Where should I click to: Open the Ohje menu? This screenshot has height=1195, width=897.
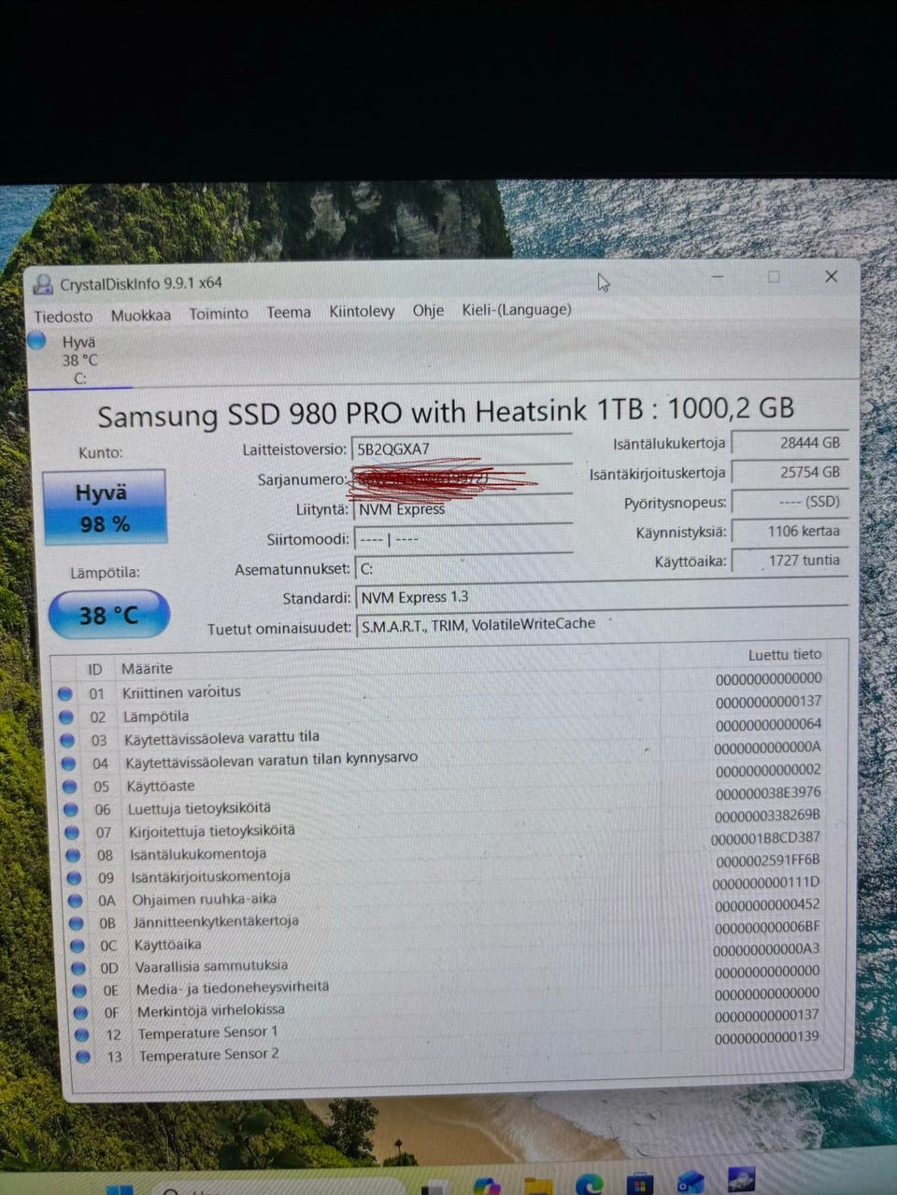click(x=428, y=310)
